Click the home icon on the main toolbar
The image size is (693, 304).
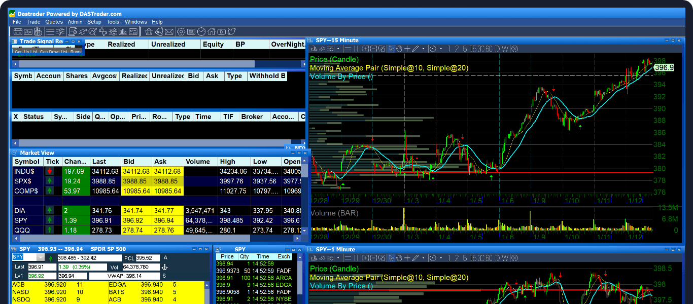pos(212,31)
